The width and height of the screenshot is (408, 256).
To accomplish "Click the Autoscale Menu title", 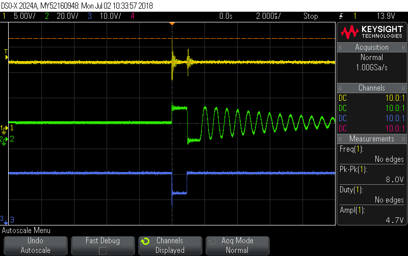I will tap(26, 231).
